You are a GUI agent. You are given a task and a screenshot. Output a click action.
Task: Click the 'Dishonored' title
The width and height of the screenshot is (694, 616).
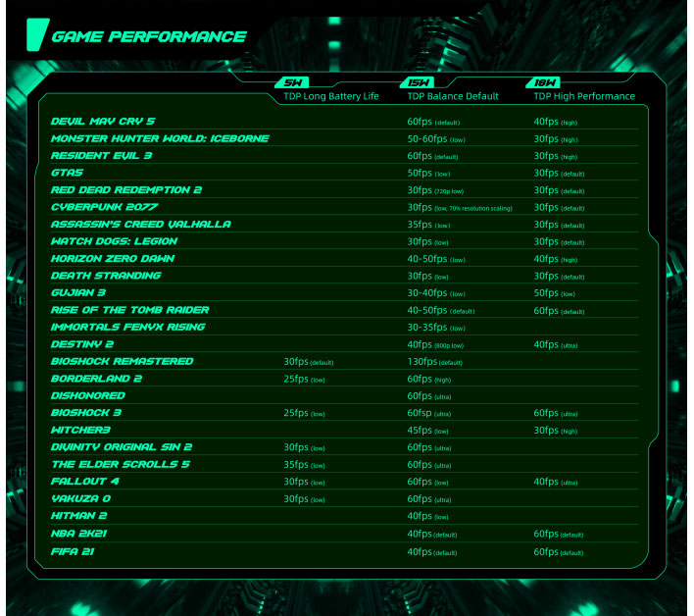coord(87,395)
